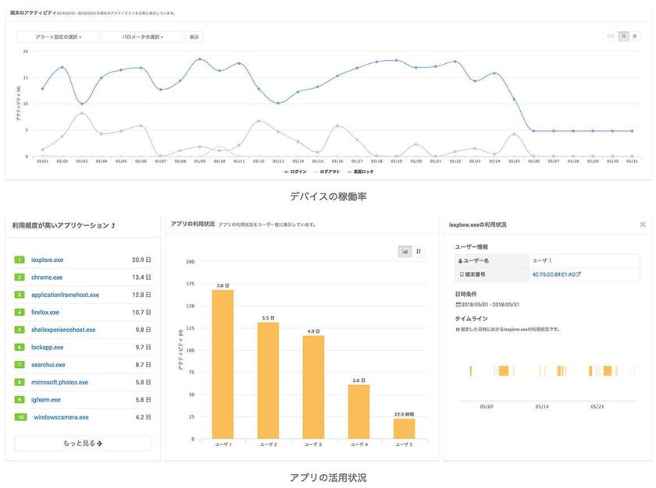Close the iexplore.exe usage panel
The height and width of the screenshot is (488, 656).
(x=643, y=225)
